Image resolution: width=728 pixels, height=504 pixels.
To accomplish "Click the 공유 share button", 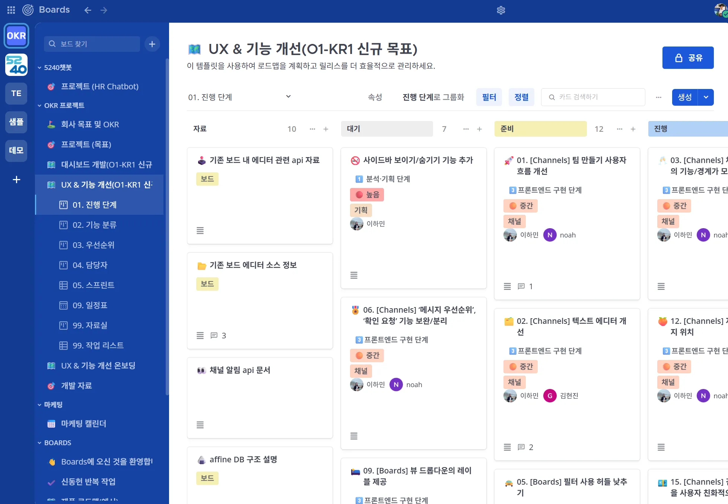I will (x=688, y=58).
